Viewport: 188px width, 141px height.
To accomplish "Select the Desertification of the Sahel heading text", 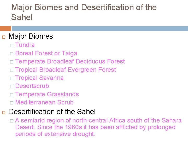I will click(x=52, y=112).
